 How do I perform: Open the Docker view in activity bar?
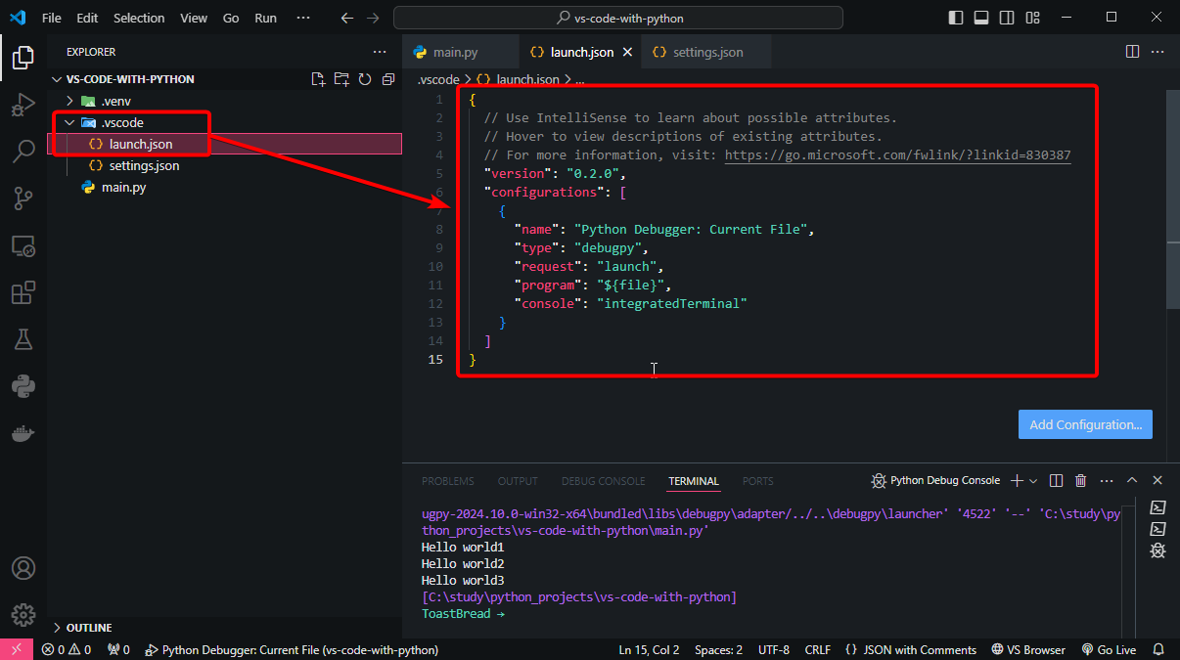23,433
